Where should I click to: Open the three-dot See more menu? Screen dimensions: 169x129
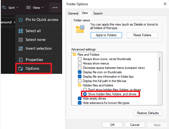55,7
